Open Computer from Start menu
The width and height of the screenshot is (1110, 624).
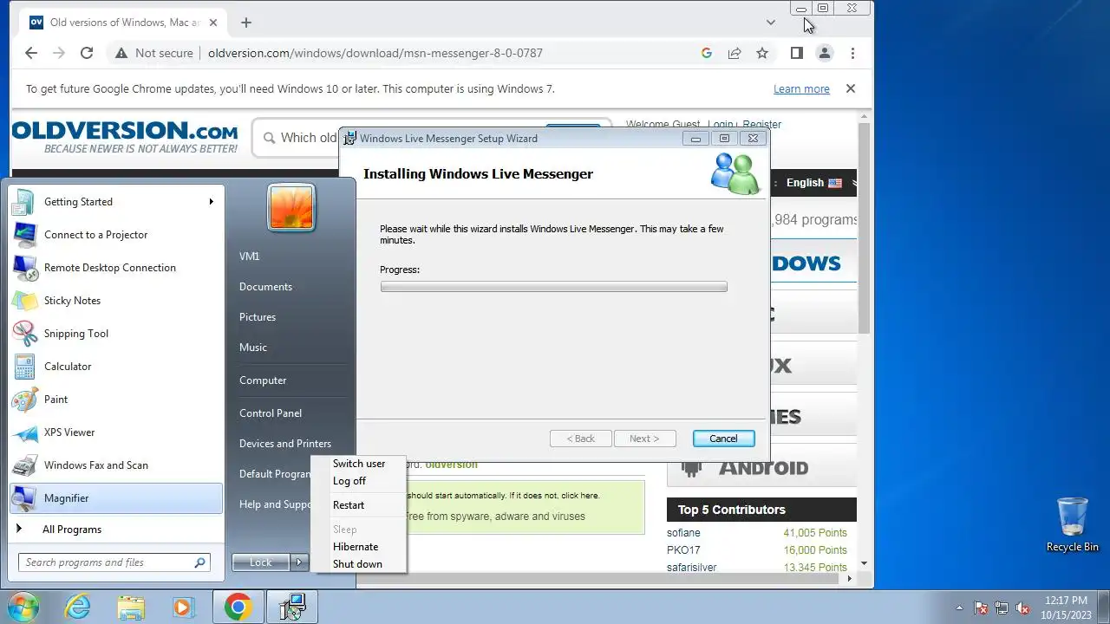263,380
